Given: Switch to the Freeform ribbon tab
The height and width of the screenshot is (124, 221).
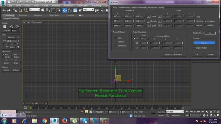Looking at the screenshot, I should [x=23, y=15].
